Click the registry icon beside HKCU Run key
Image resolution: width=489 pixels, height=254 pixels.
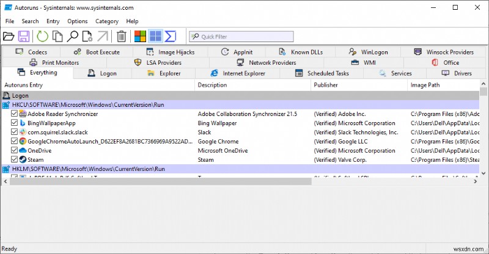(x=6, y=105)
